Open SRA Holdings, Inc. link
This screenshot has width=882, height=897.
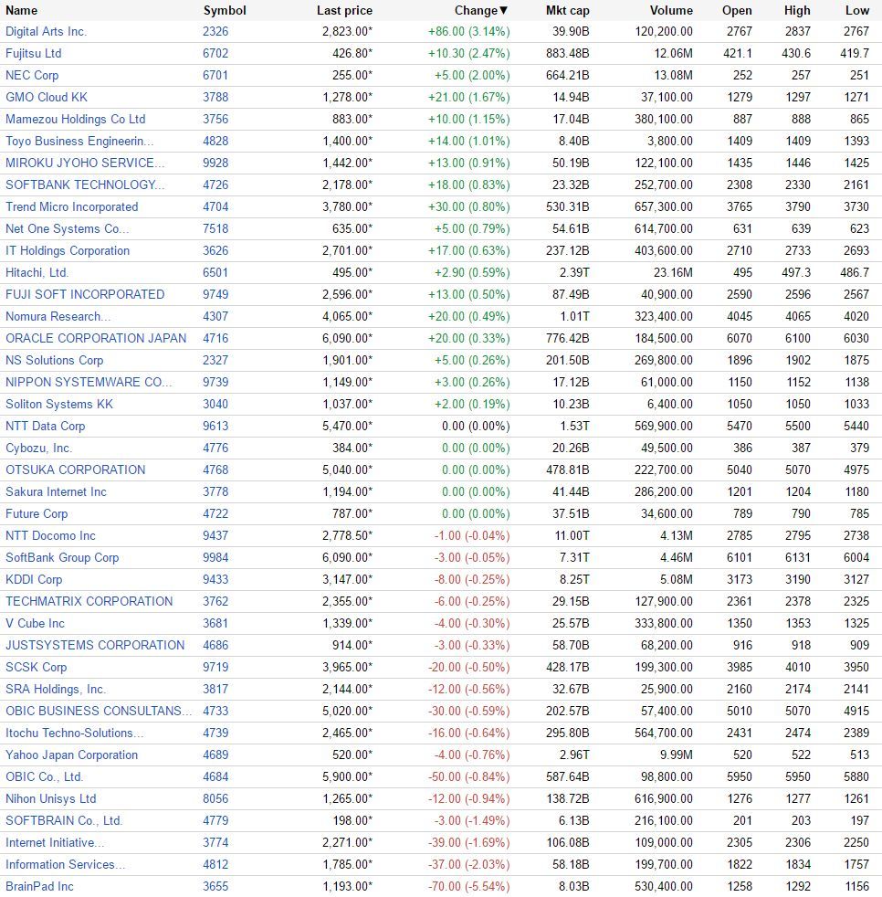(x=56, y=690)
